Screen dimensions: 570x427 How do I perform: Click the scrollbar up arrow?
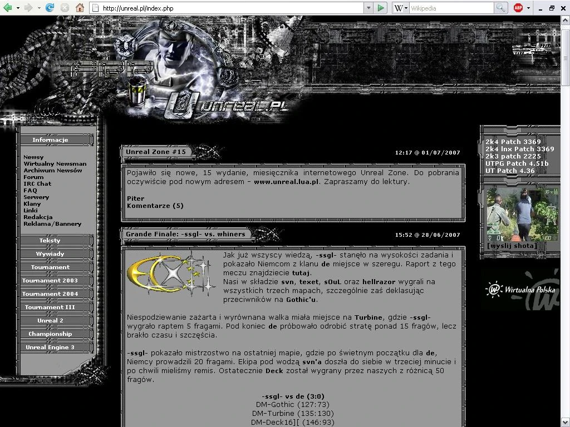(x=566, y=21)
